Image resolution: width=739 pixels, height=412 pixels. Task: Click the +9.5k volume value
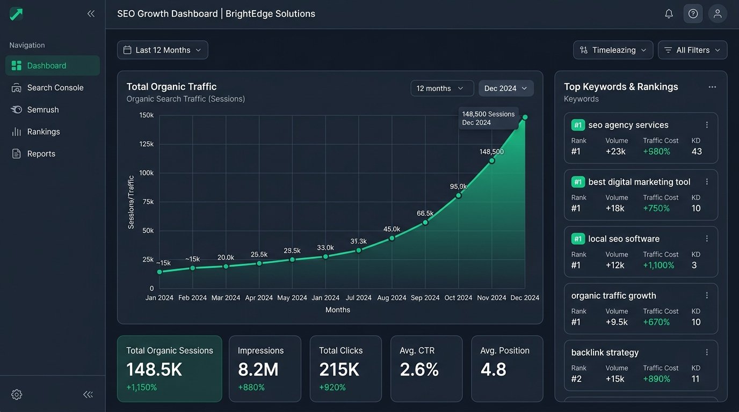(617, 322)
